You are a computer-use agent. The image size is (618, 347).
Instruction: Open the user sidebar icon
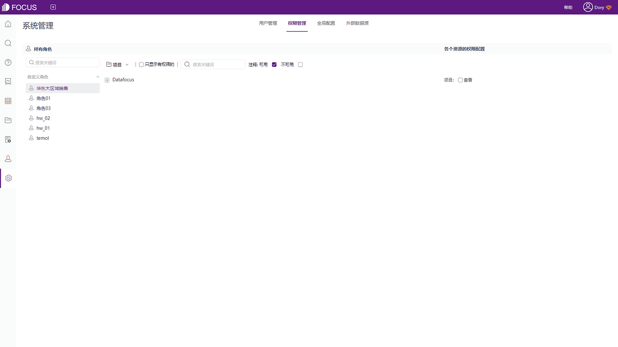click(8, 159)
